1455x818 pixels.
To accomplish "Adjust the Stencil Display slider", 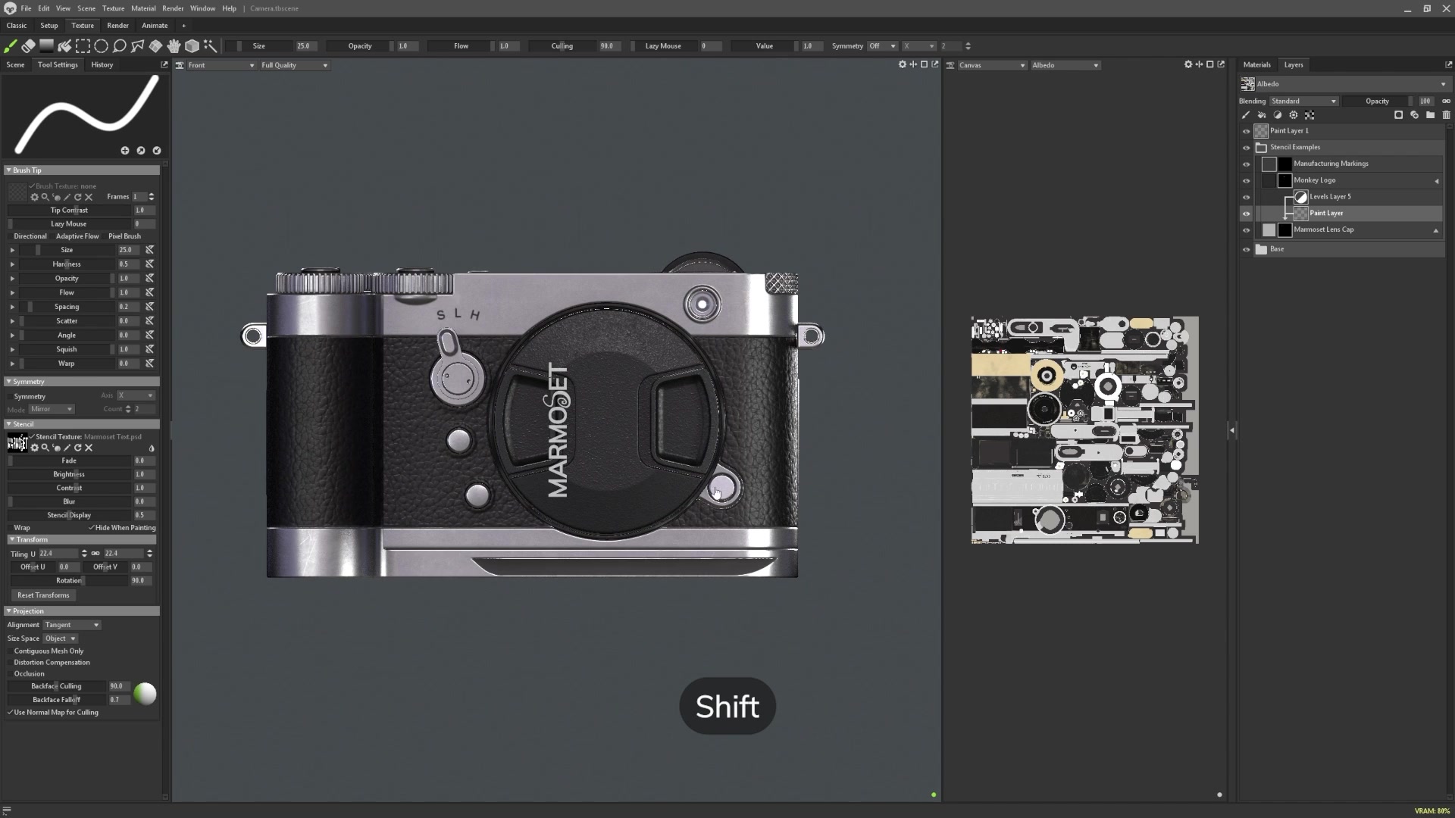I will tap(69, 515).
